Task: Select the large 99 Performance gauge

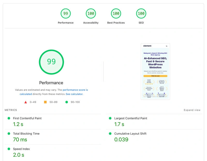Action: tap(51, 62)
